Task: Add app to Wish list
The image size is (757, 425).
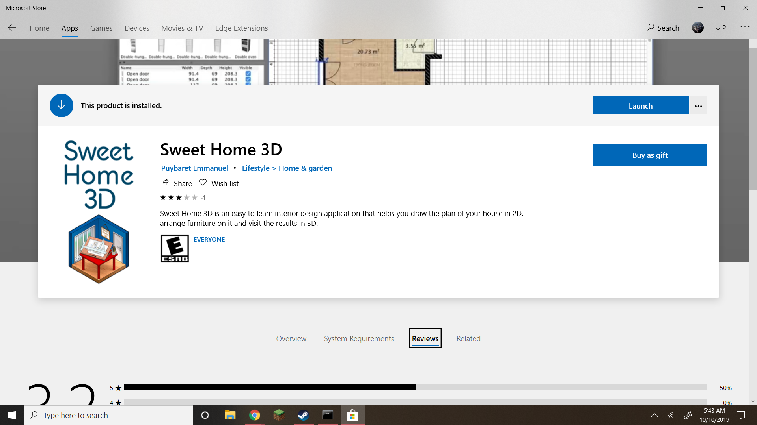Action: point(219,183)
